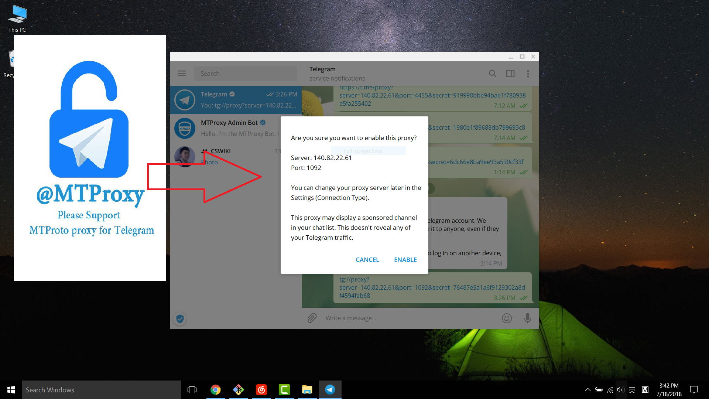Click CANCEL to dismiss proxy dialog

click(367, 259)
